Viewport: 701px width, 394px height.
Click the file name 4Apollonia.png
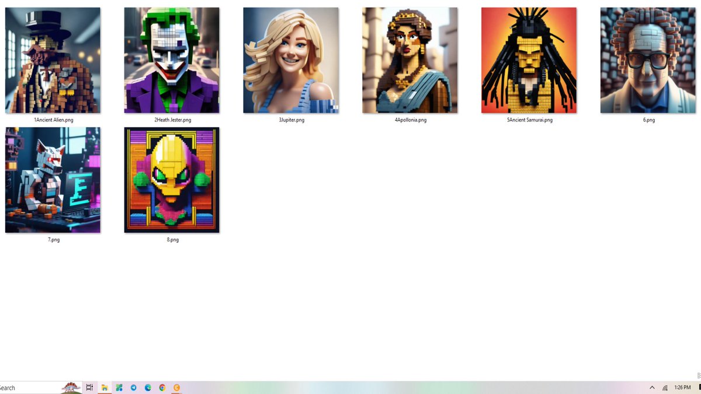coord(411,120)
